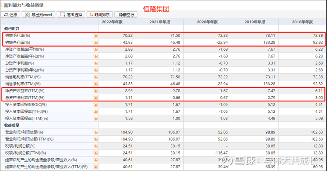Click the 还原 restore button
The image size is (327, 171).
(x=11, y=15)
